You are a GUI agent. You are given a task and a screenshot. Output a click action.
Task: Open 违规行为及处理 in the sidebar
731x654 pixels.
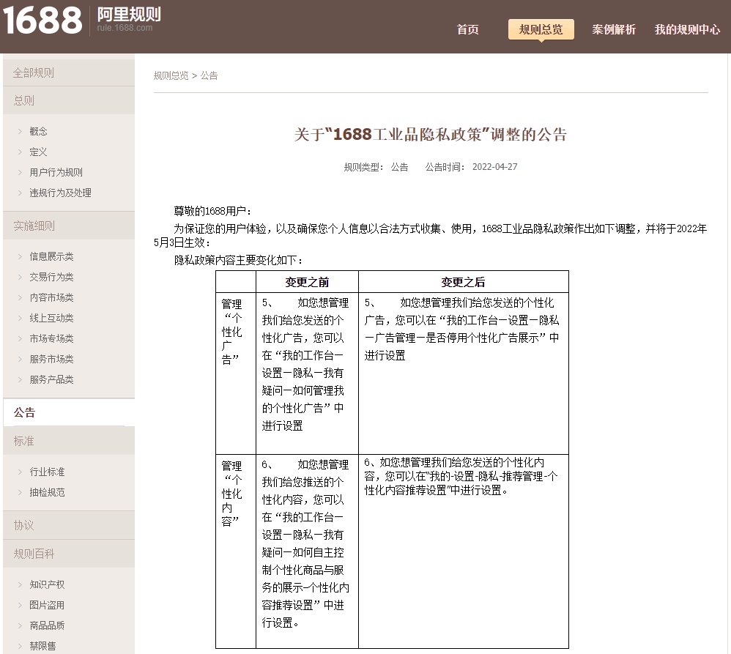60,193
